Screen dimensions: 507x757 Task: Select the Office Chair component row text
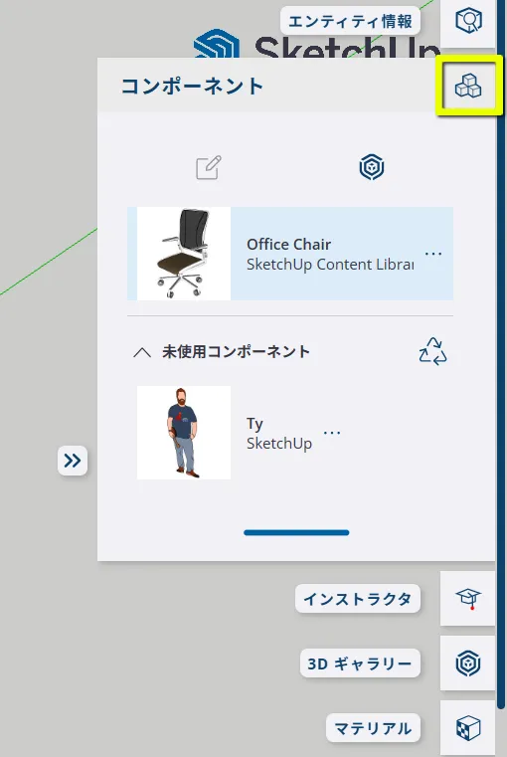(x=330, y=254)
